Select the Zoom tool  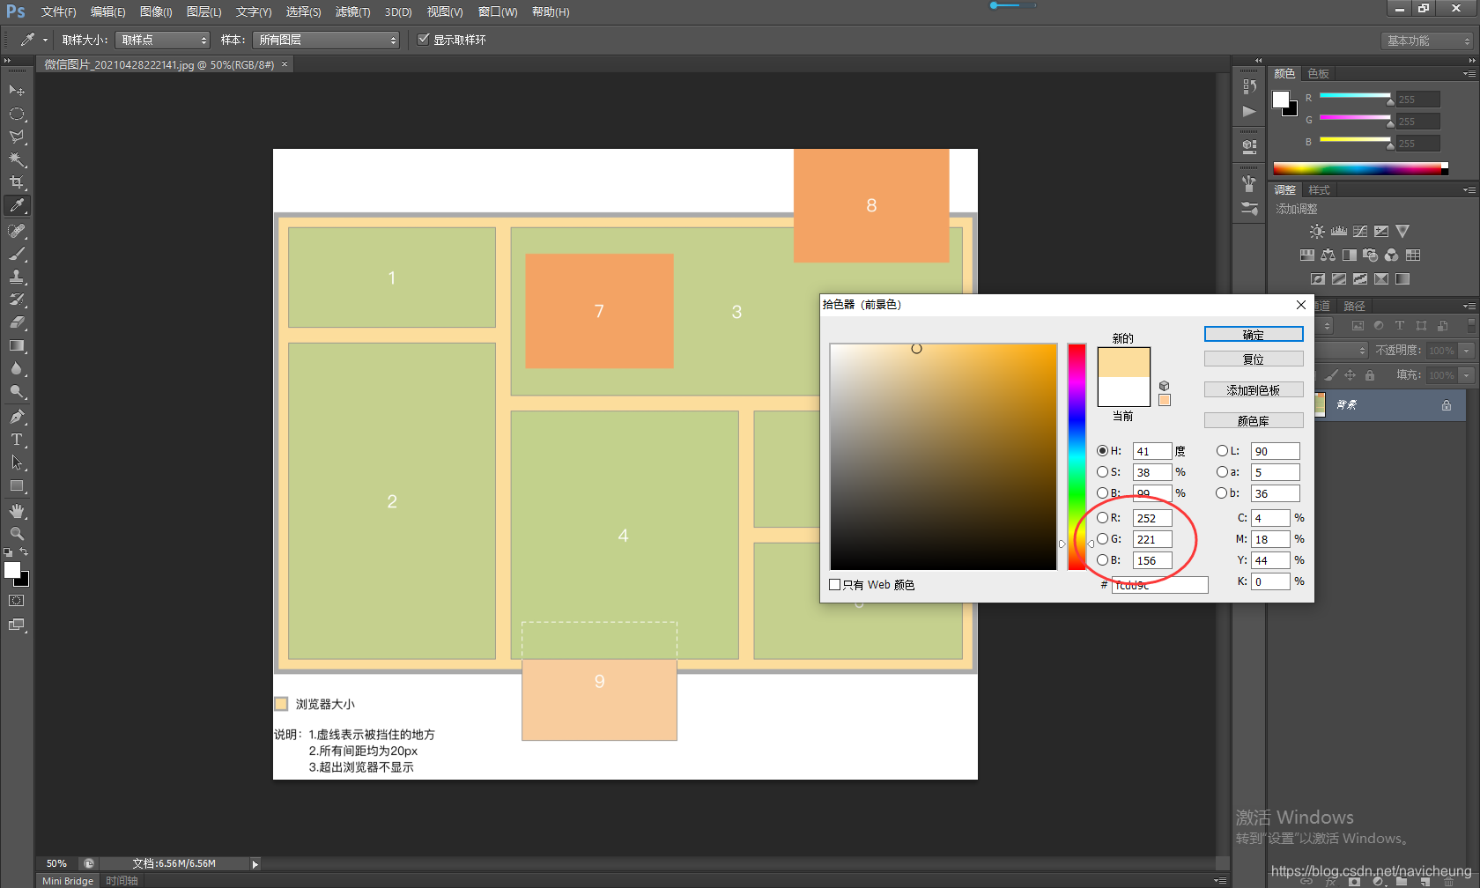[x=17, y=534]
